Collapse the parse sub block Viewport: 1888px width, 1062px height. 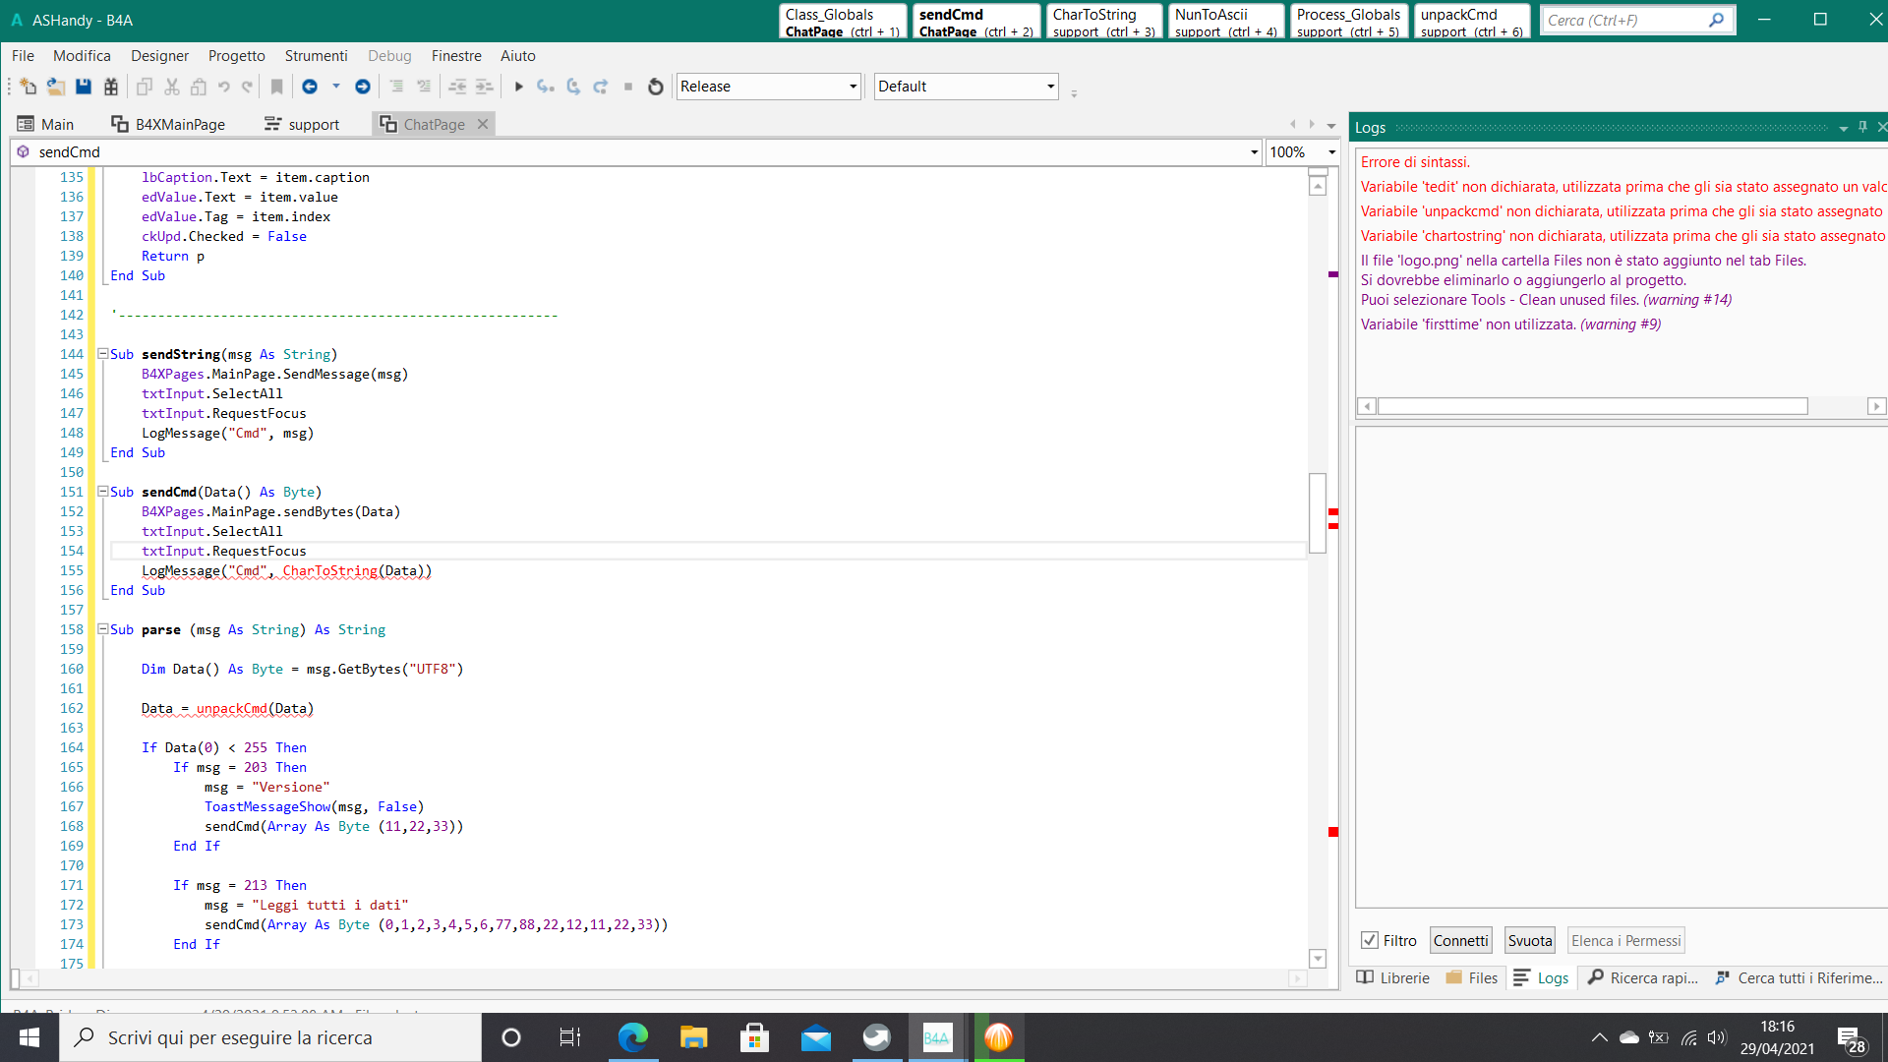[102, 629]
